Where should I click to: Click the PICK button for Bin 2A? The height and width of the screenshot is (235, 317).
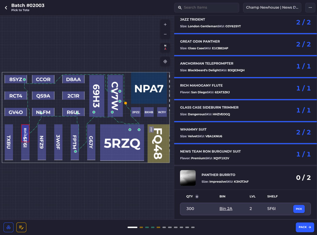click(x=299, y=209)
